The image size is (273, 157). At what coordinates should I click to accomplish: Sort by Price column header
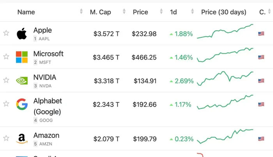coord(140,12)
